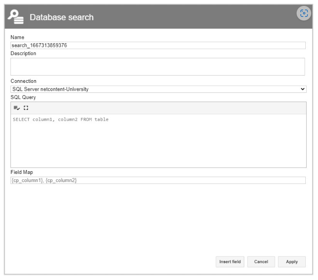Click the Insert field button
Viewport: 318px width, 280px height.
230,262
